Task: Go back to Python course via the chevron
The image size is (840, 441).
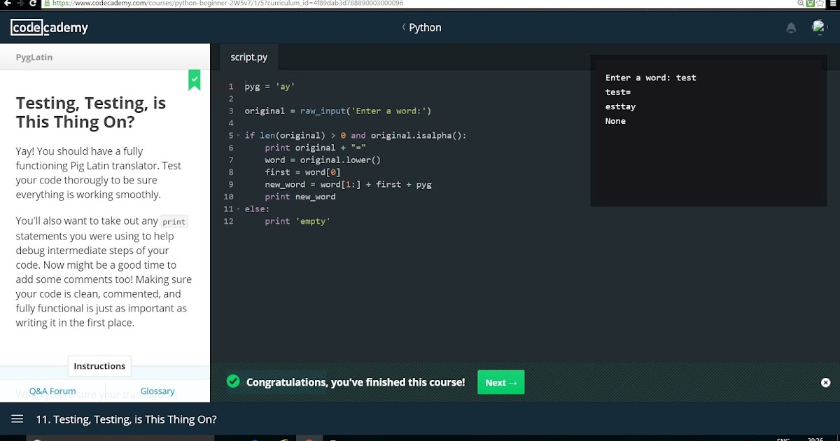Action: point(403,27)
